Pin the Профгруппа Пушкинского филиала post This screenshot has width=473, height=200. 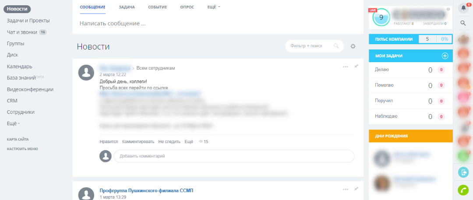(x=356, y=189)
